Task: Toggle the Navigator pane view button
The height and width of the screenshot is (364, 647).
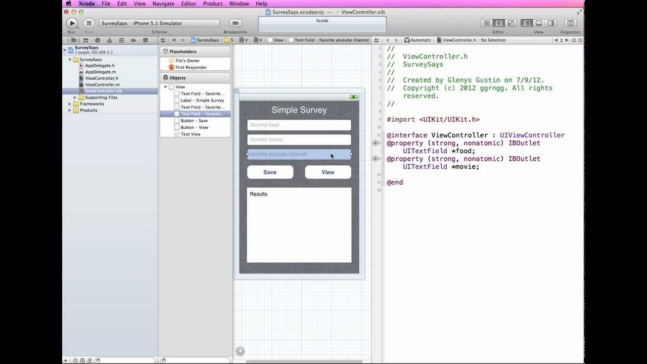Action: 527,23
